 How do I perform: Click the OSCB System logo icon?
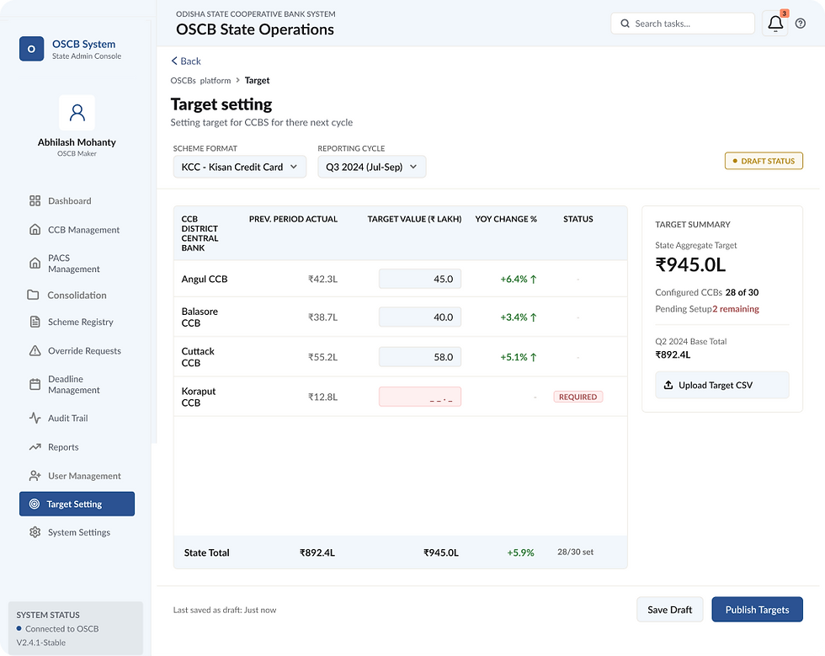pos(32,49)
